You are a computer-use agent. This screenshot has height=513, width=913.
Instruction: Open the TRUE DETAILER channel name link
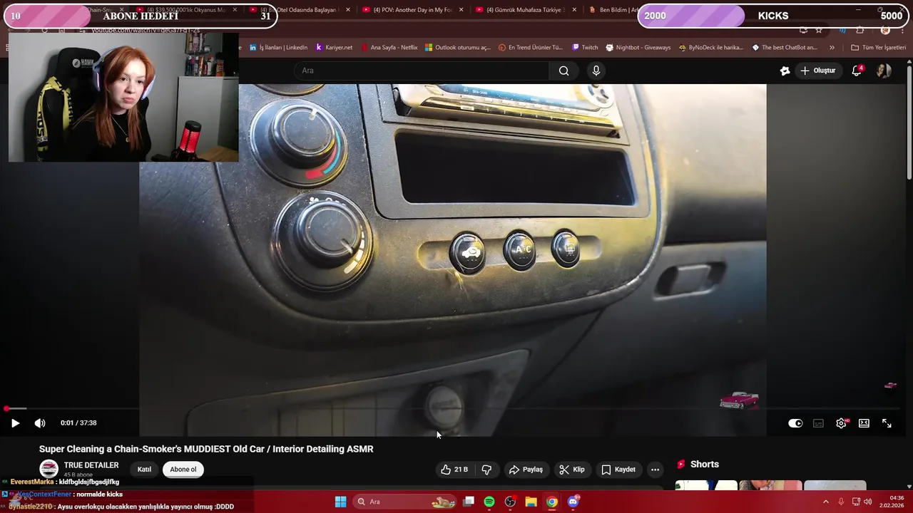click(x=91, y=465)
